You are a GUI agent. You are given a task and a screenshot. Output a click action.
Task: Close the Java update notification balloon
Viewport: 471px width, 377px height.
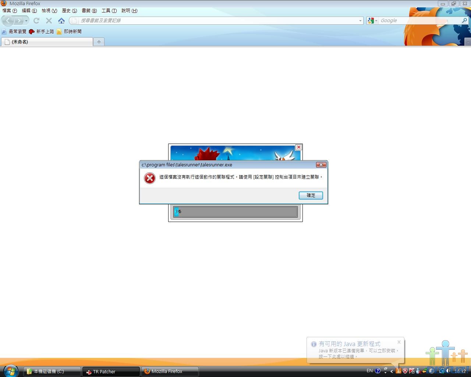click(399, 342)
